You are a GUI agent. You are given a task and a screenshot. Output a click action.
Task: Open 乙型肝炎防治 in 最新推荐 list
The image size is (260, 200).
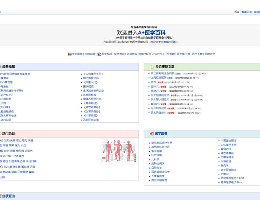[x=90, y=120]
